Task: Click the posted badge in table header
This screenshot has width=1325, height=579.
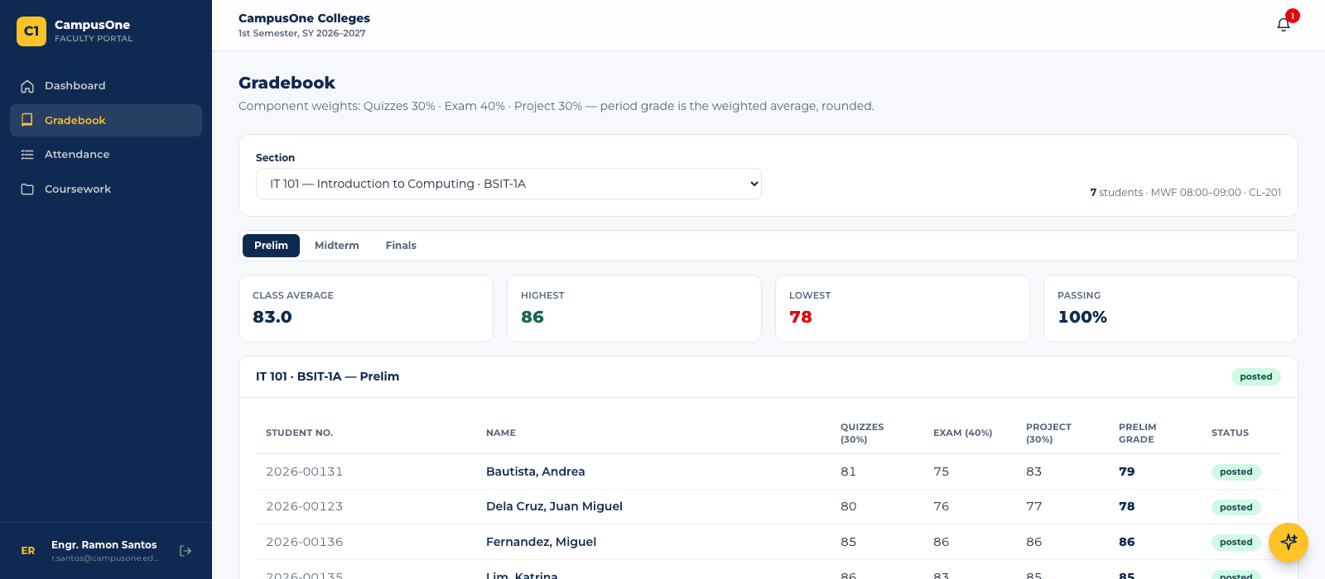Action: point(1255,376)
